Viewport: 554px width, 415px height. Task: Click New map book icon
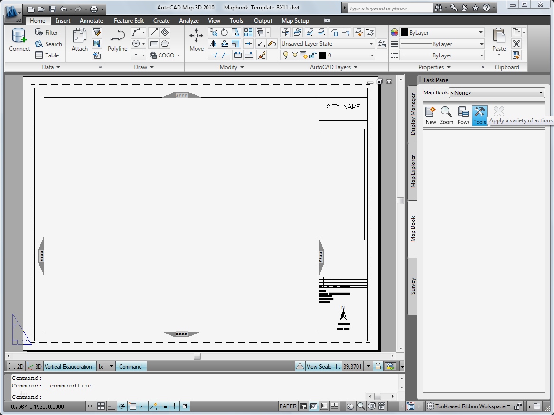click(x=431, y=115)
